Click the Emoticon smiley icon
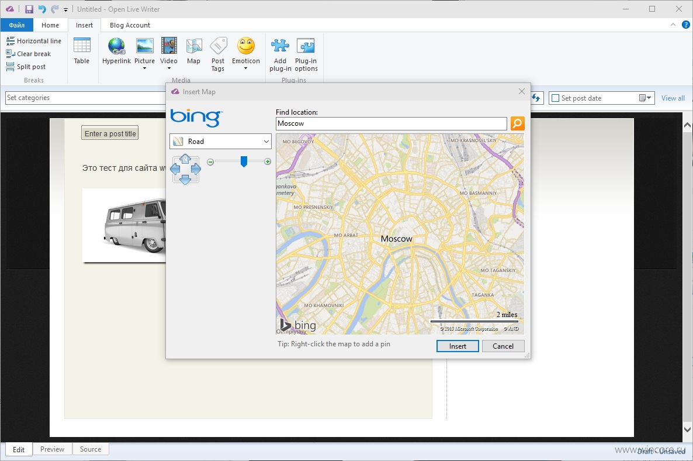Screen dimensions: 693x461 coord(246,46)
